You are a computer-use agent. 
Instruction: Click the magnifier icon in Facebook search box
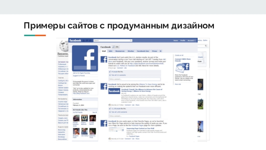131,40
